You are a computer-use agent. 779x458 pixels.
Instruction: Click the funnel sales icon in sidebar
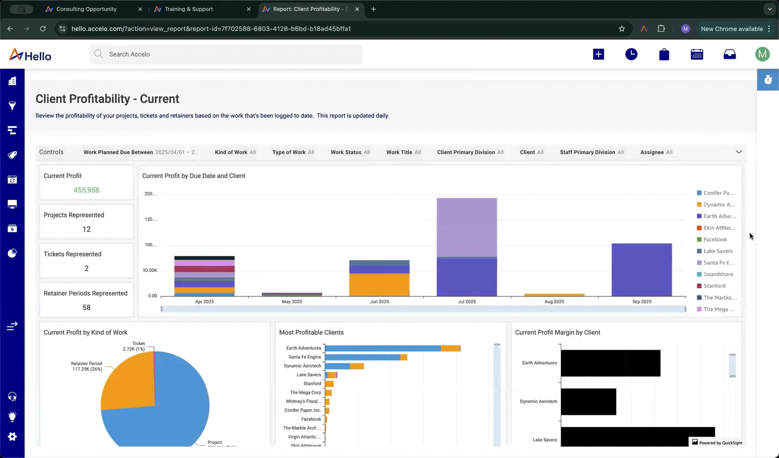(x=12, y=106)
